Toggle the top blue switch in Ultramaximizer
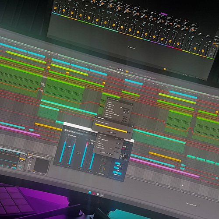Screen dimensions: 219x219 click(119, 164)
